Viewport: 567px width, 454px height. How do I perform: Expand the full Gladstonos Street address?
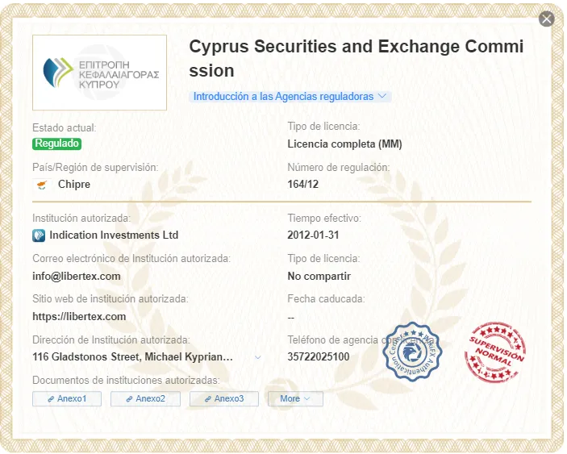tap(258, 357)
